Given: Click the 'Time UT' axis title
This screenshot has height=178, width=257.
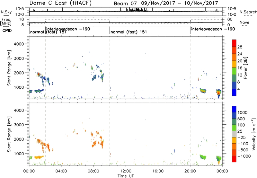Looking at the screenshot, I should [x=126, y=176].
